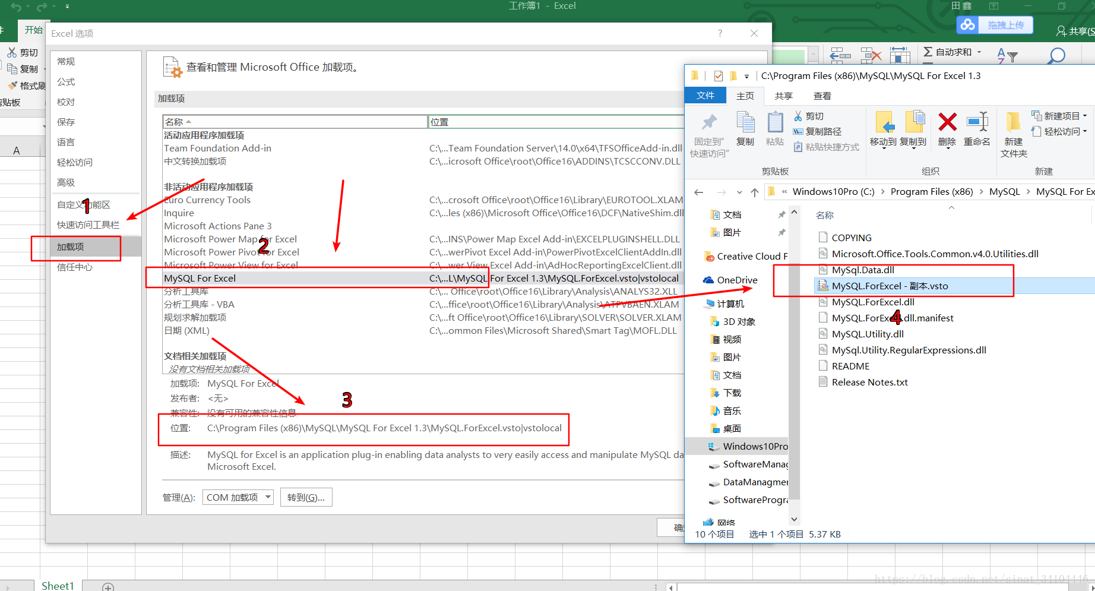
Task: Select the Sheet1 worksheet tab
Action: point(58,586)
